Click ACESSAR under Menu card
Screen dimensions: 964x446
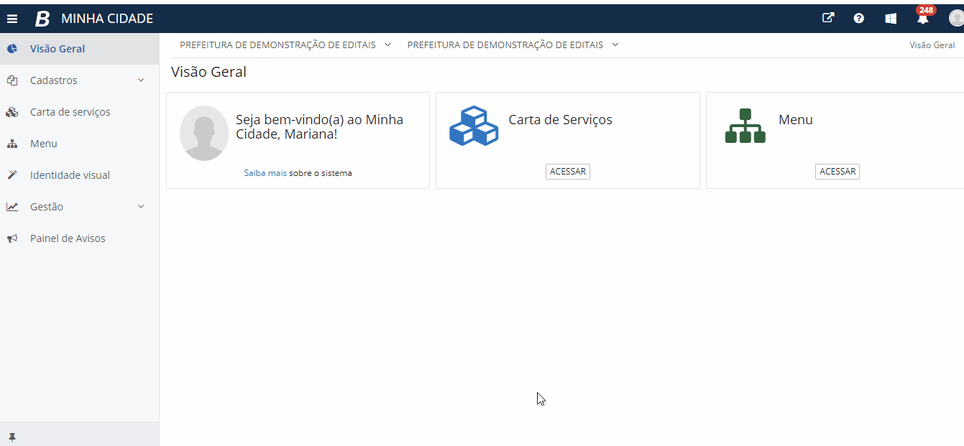pos(837,171)
